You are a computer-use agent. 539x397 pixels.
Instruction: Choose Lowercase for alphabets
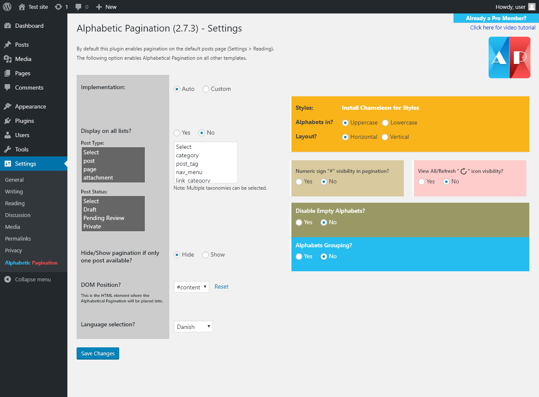pos(385,123)
